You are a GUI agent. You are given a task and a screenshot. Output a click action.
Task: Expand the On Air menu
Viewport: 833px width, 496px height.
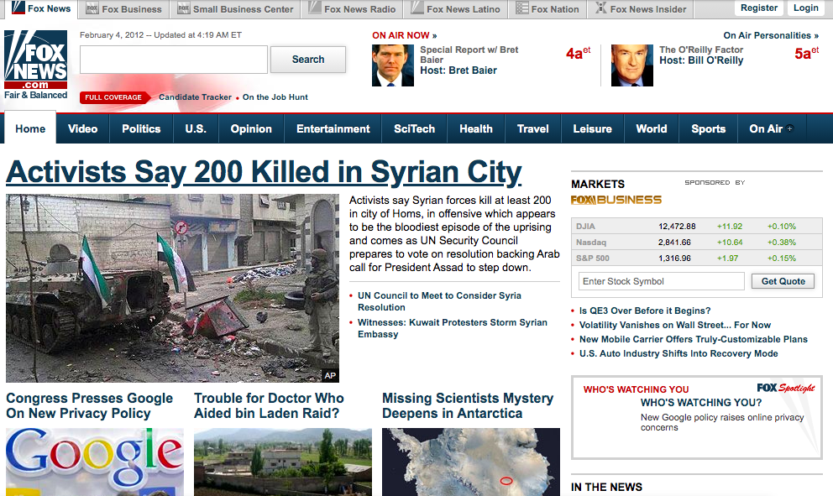771,128
